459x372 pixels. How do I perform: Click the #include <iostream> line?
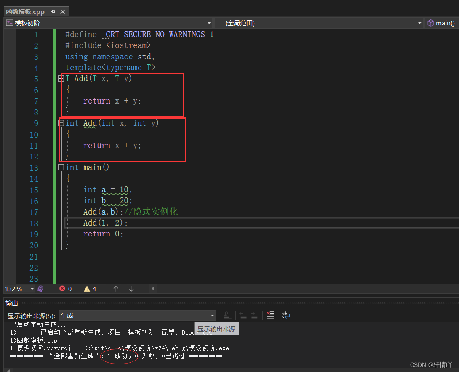click(108, 45)
